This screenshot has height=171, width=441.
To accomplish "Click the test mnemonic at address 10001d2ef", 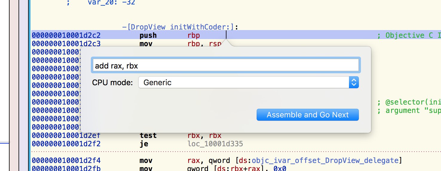I will tap(148, 136).
